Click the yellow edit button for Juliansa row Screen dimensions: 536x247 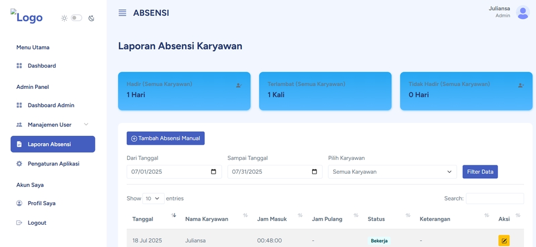pos(504,240)
